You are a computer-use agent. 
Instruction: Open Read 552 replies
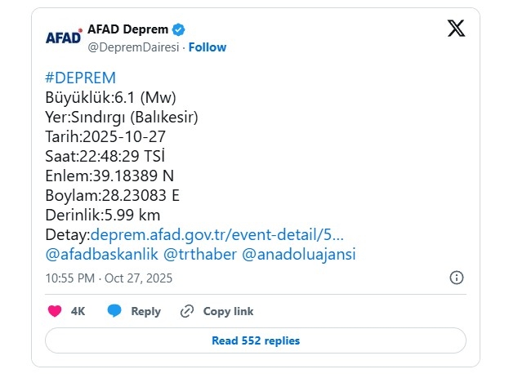[255, 340]
